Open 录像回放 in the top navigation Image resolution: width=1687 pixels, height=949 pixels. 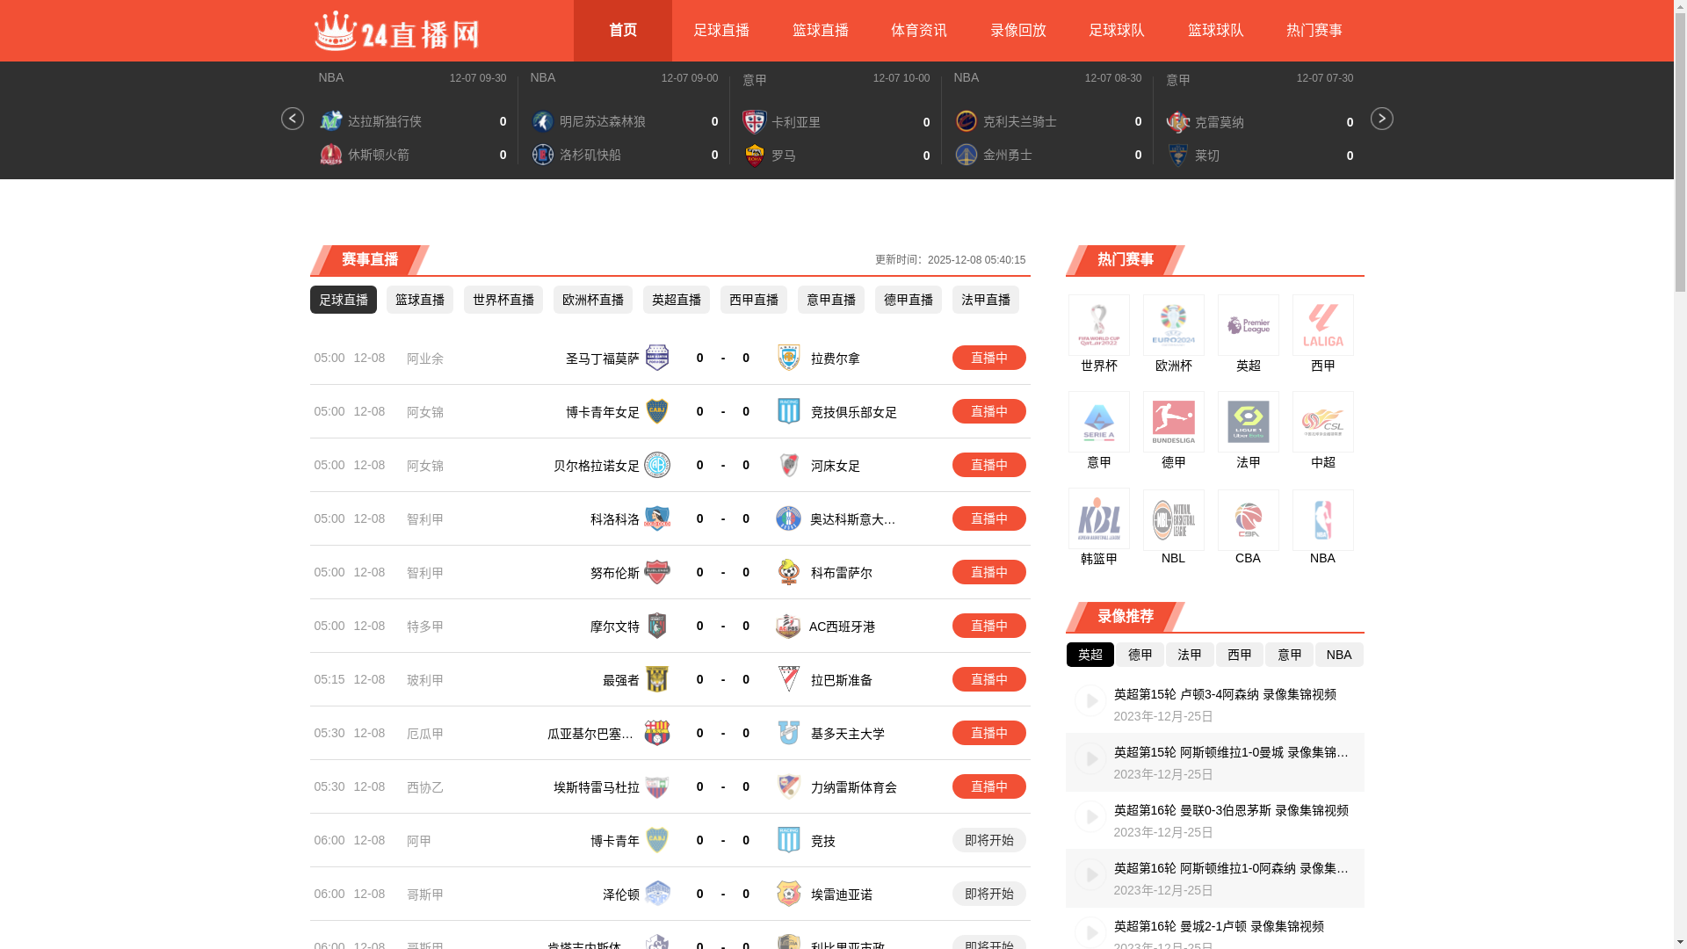[1017, 31]
